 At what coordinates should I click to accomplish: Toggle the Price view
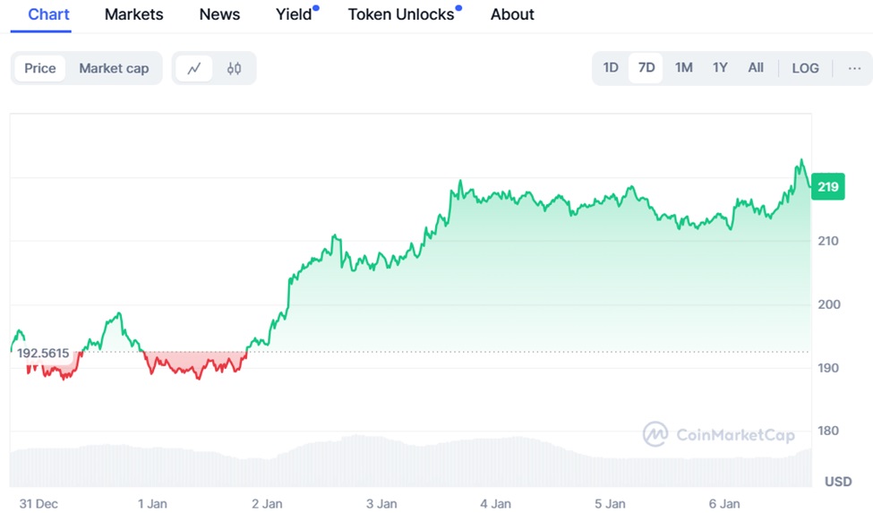click(40, 69)
